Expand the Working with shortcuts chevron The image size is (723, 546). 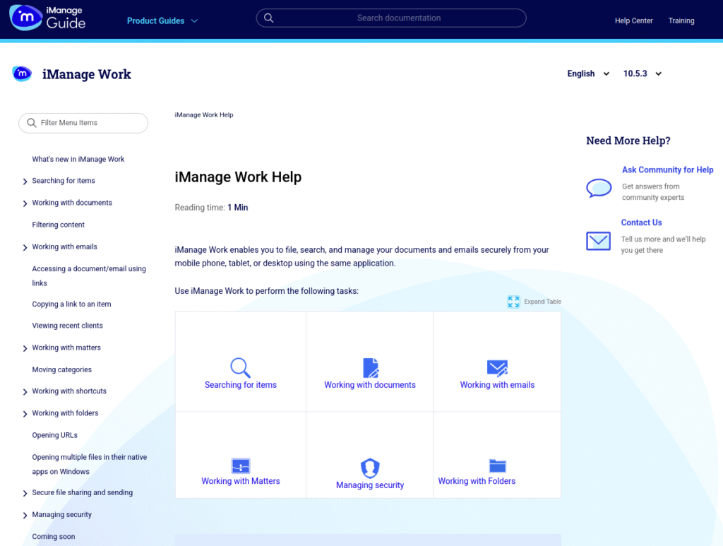[25, 391]
